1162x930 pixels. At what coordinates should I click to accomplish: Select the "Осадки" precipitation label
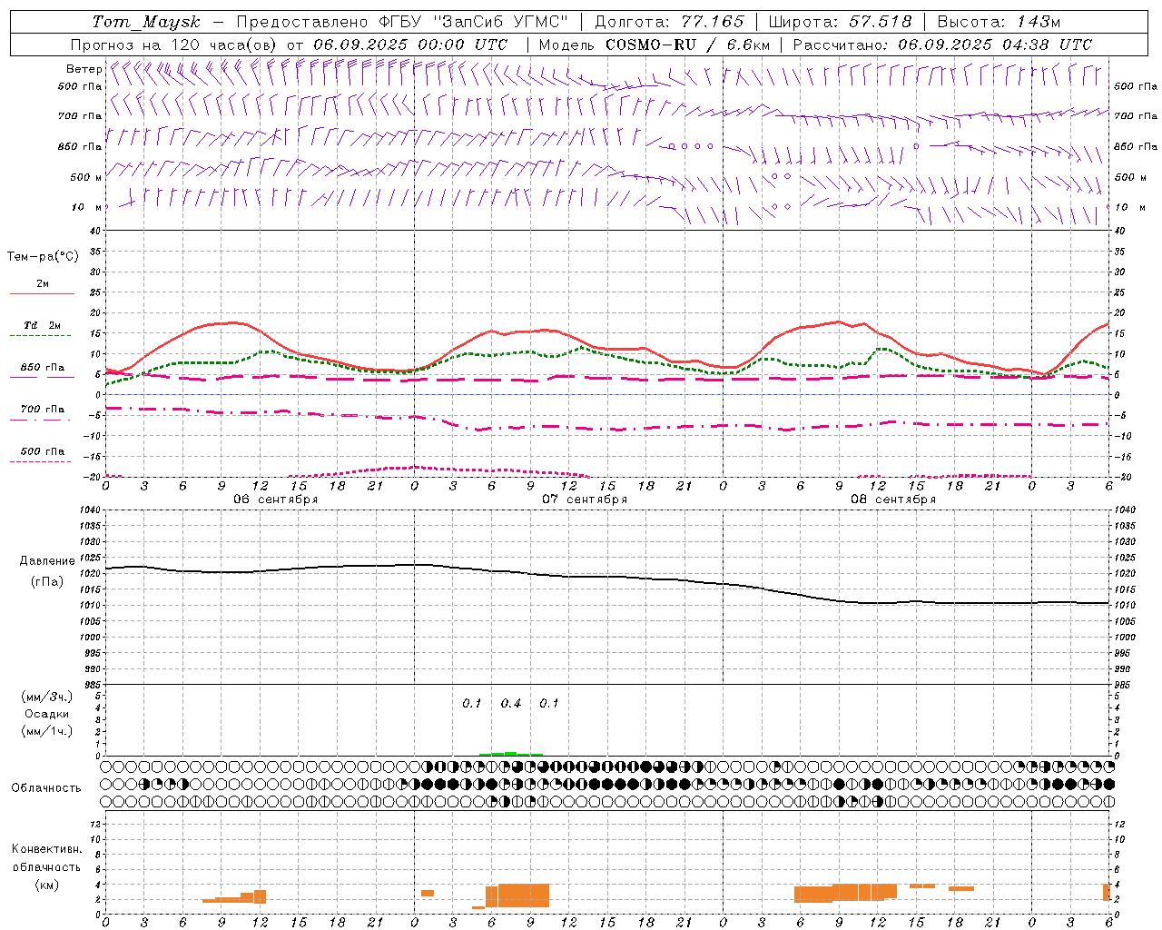click(47, 714)
